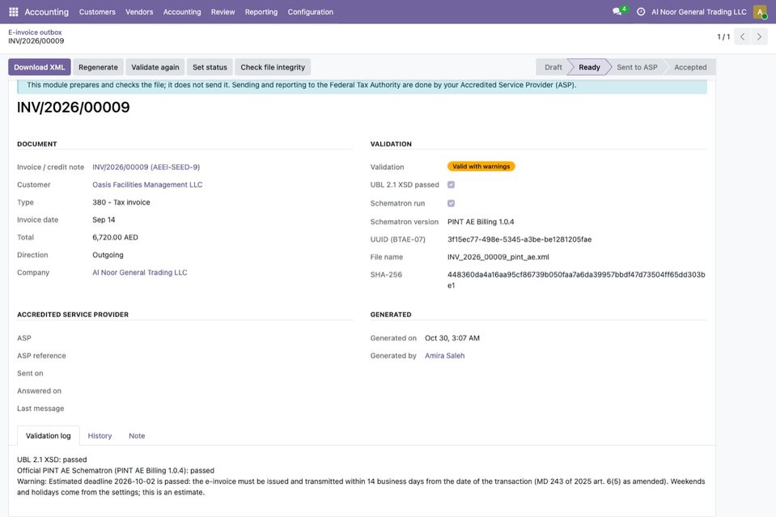The width and height of the screenshot is (776, 517).
Task: Open the E-invoice outbox breadcrumb
Action: (x=35, y=32)
